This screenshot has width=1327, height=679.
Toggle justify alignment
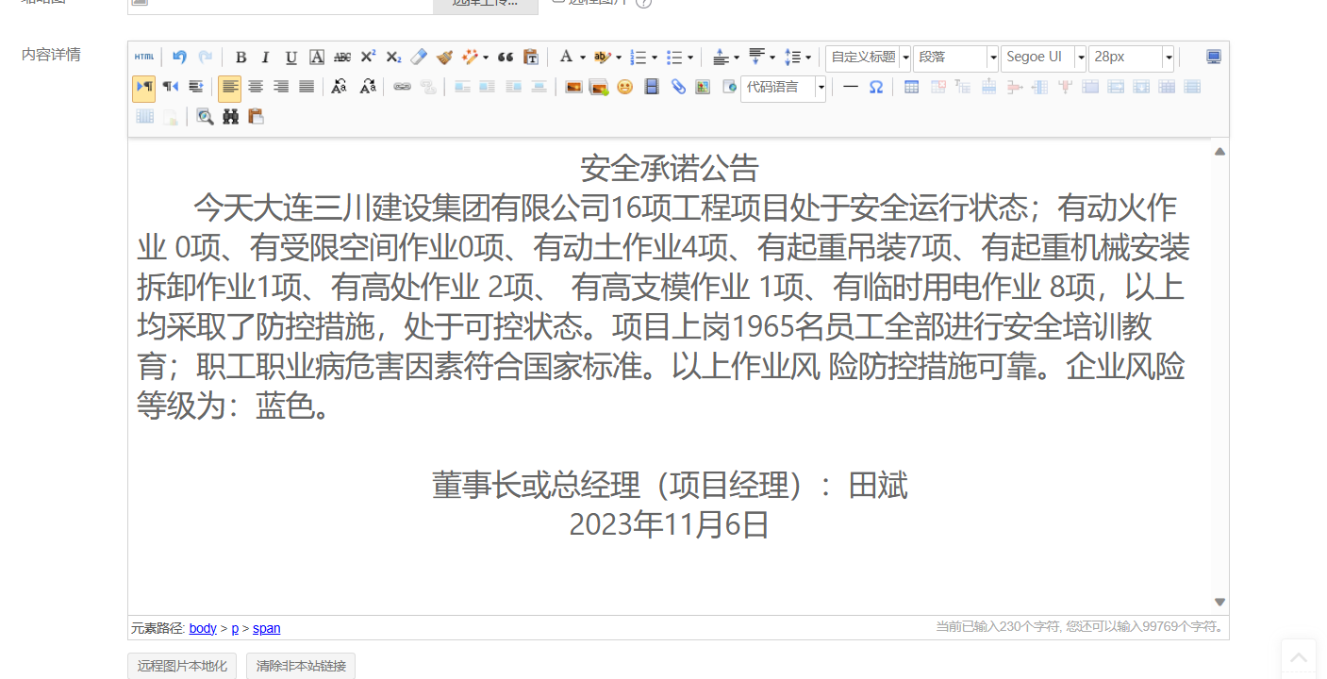(307, 87)
